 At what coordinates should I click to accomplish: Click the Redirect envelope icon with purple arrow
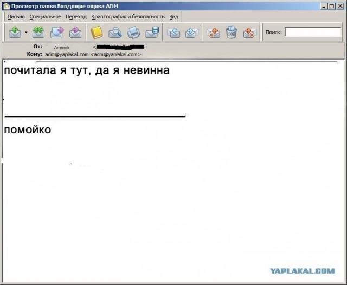click(75, 33)
